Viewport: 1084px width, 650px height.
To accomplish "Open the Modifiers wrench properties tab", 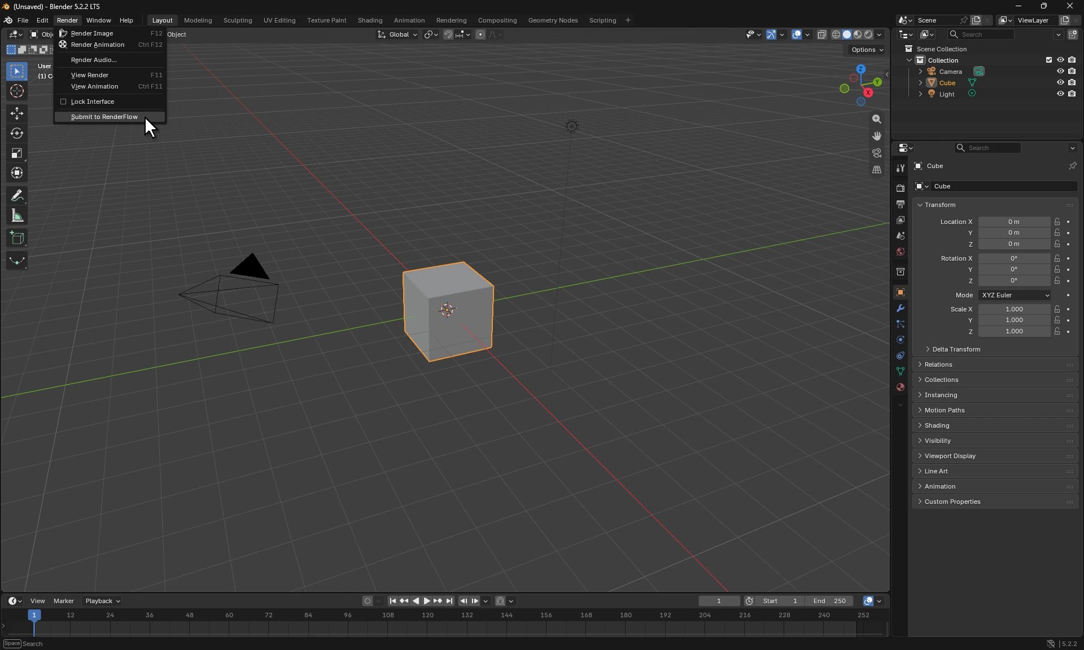I will point(901,308).
